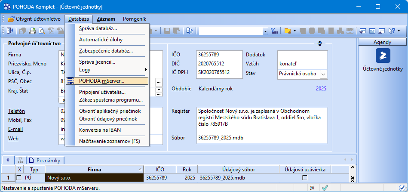408x192 pixels.
Task: Open print preview with magnifier icon
Action: [x=42, y=31]
